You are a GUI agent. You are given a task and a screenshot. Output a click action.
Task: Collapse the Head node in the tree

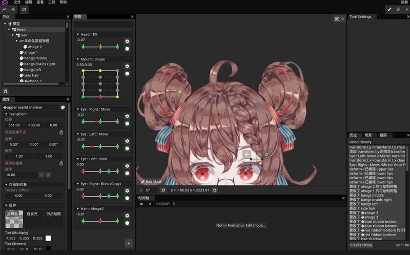9,30
